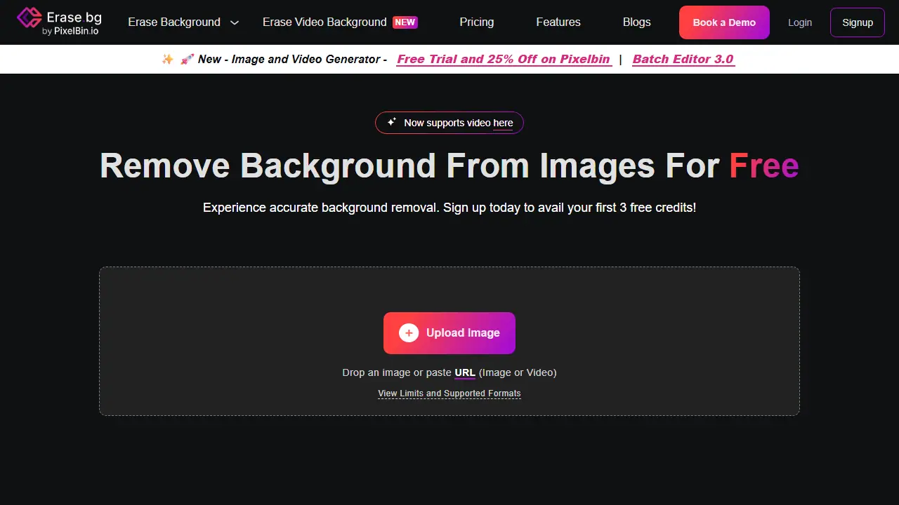The height and width of the screenshot is (505, 899).
Task: Click the sparkles emoji in announcement bar
Action: (168, 59)
